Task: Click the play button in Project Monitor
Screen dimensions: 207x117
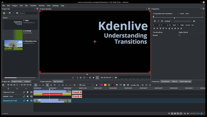Action: pos(84,78)
